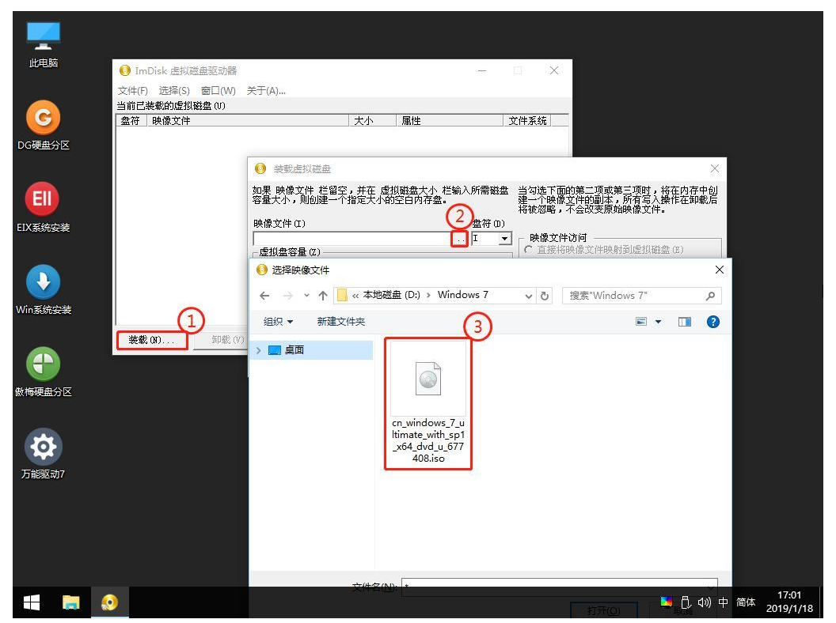Open help with the blue question icon
The height and width of the screenshot is (623, 836).
pos(712,322)
